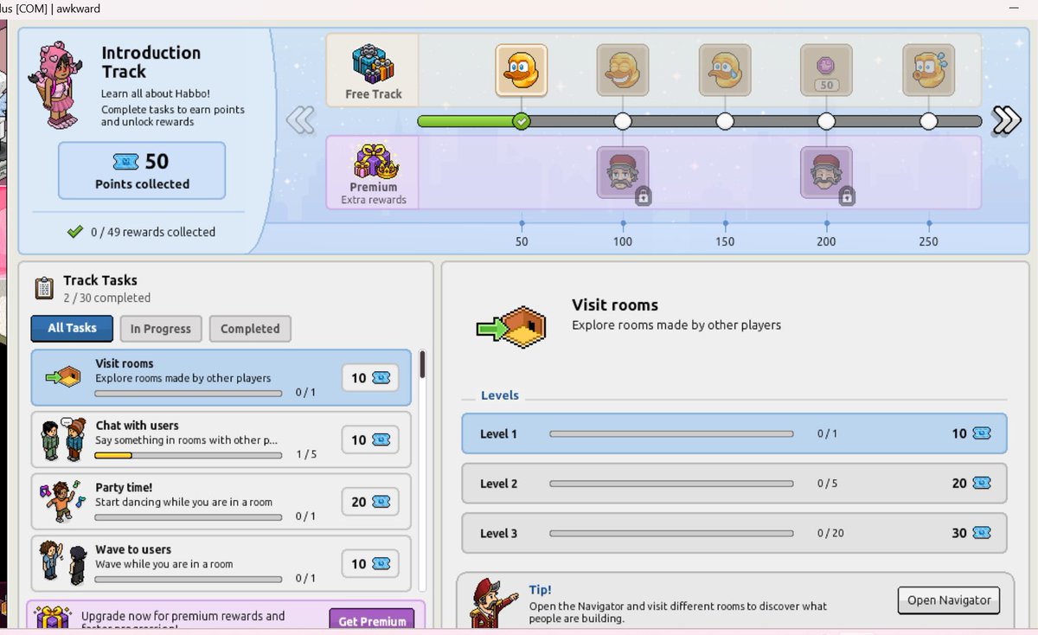This screenshot has width=1038, height=635.
Task: Click the Free Track gift boxes icon
Action: [x=373, y=64]
